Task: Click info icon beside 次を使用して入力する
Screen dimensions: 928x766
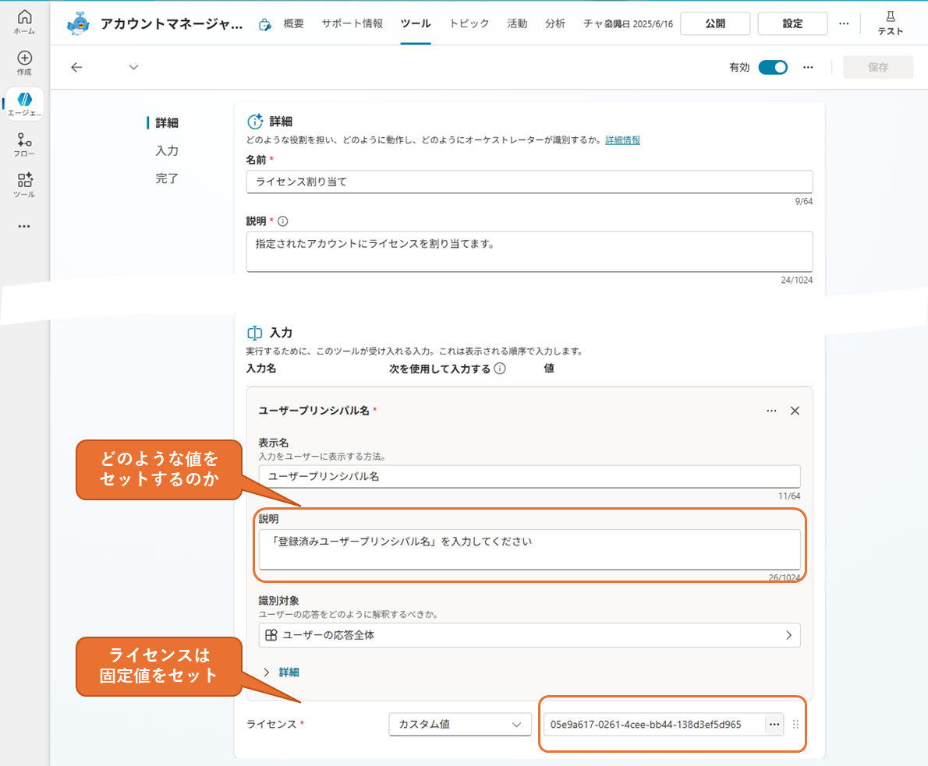Action: click(500, 369)
